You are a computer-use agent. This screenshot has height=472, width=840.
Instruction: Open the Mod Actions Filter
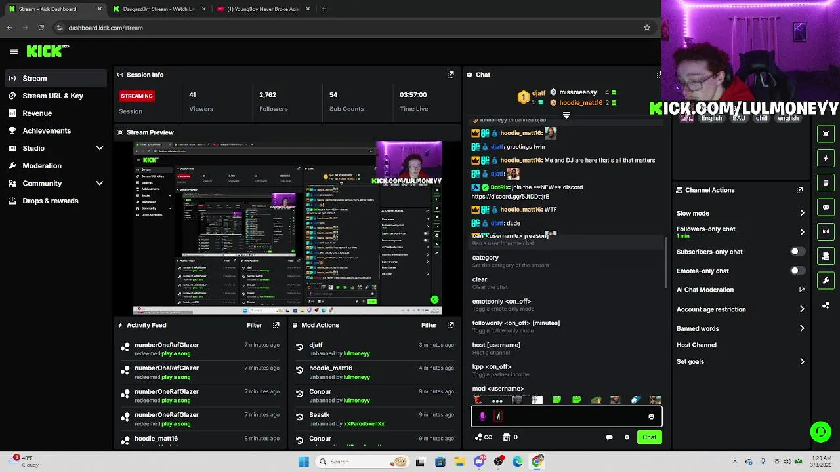tap(429, 325)
